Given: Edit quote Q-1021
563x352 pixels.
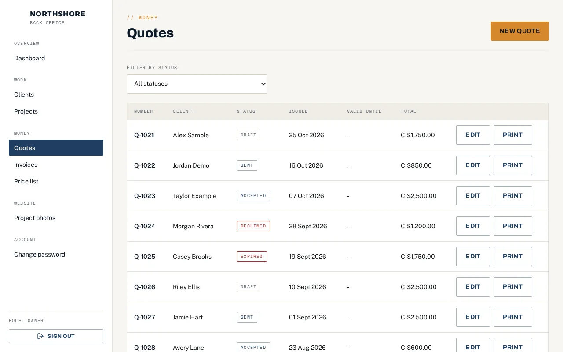Looking at the screenshot, I should coord(473,135).
